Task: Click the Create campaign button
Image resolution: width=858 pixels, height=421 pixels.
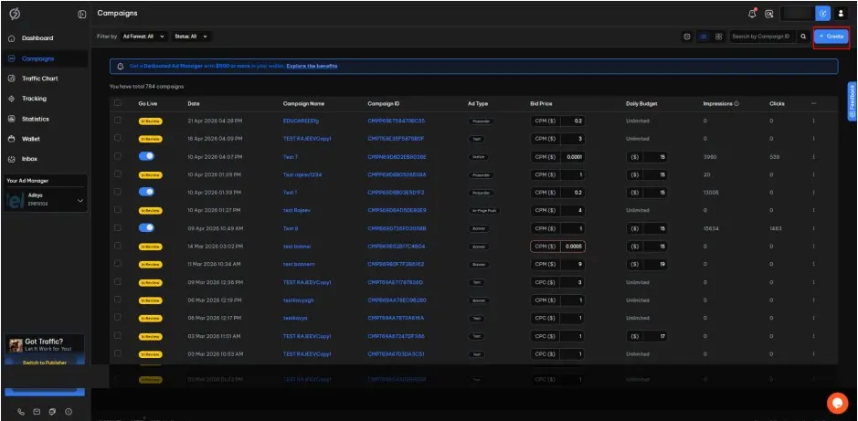Action: click(832, 37)
